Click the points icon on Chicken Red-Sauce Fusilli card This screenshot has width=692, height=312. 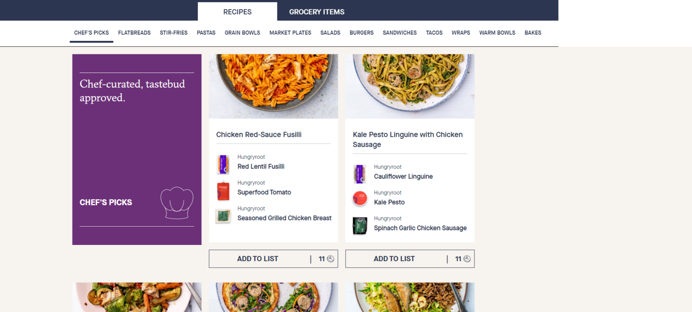coord(331,259)
